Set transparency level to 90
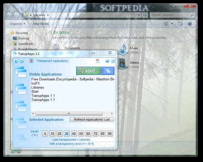The image size is (203, 162). pos(110,134)
